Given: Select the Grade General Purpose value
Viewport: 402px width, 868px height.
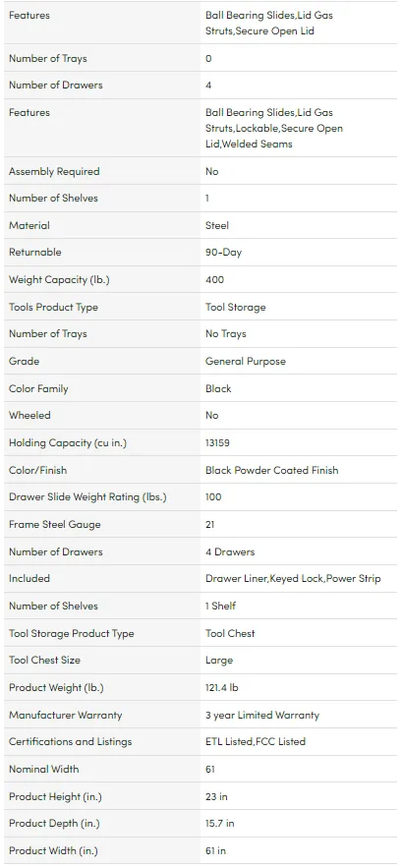Looking at the screenshot, I should click(x=246, y=362).
